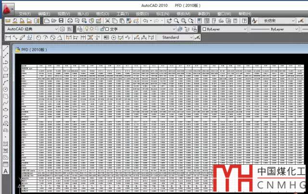Toggle the layer lock padlock icon
This screenshot has height=194, width=308.
coord(102,29)
